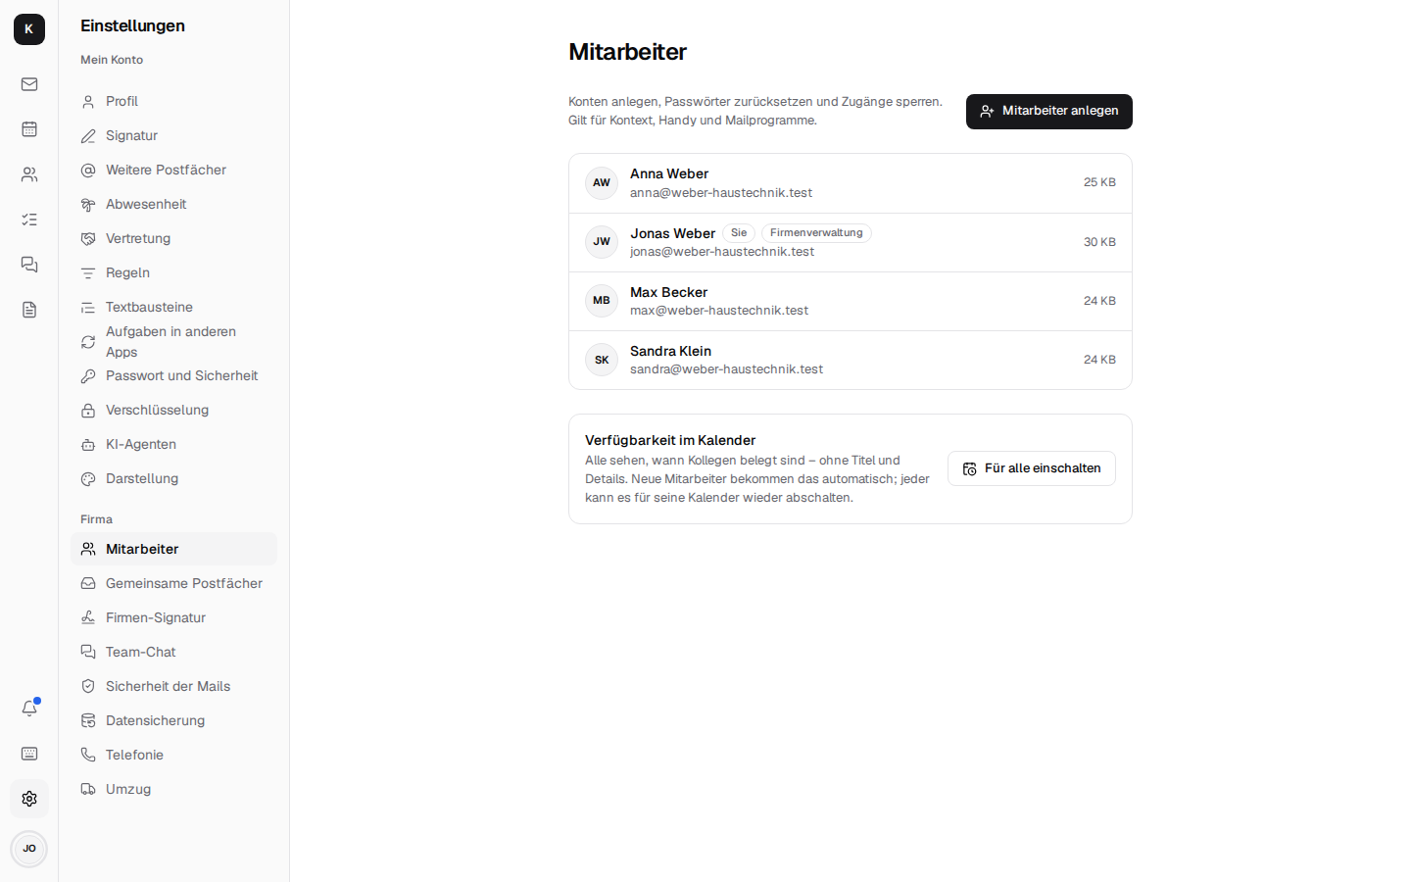Open Gemeinsame Postfächer
The width and height of the screenshot is (1411, 882).
[173, 583]
